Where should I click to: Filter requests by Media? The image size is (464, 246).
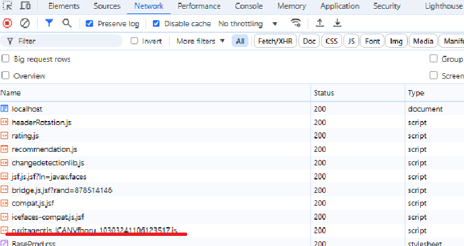pyautogui.click(x=423, y=41)
